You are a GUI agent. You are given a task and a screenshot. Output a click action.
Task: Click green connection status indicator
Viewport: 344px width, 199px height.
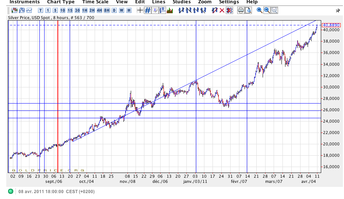pos(11,191)
